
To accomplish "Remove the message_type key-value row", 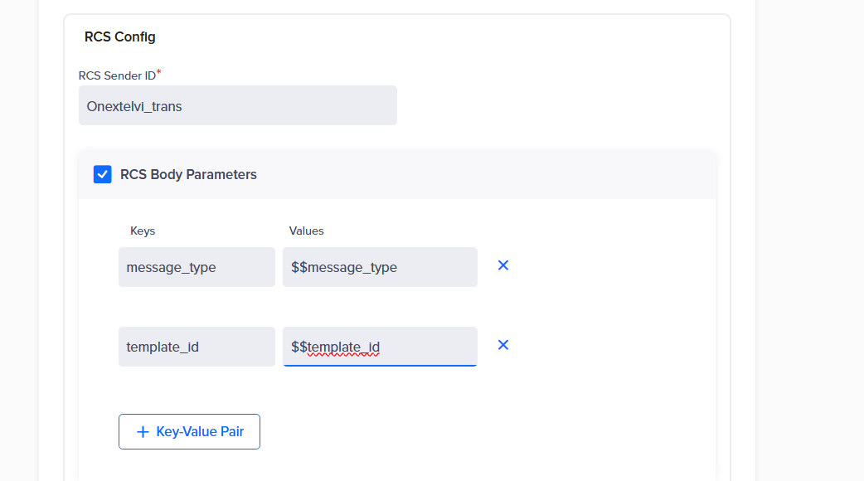I will [x=503, y=265].
